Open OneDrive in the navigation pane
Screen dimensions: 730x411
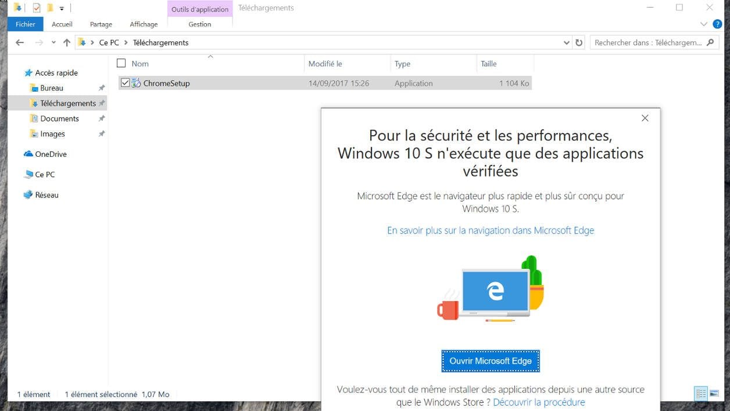click(x=51, y=154)
